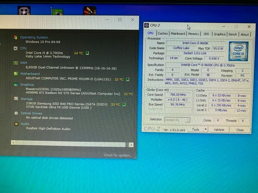The image size is (258, 193).
Task: Close the Speccy window
Action: click(132, 20)
